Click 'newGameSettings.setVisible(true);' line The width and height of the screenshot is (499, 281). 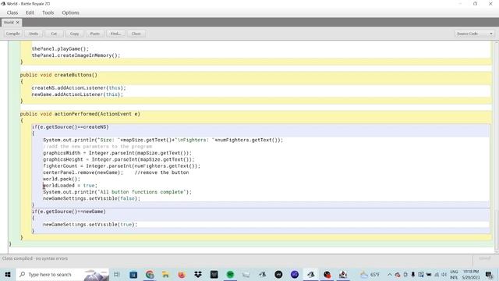(90, 225)
